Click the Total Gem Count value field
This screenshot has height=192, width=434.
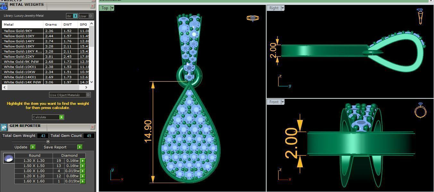click(x=89, y=136)
